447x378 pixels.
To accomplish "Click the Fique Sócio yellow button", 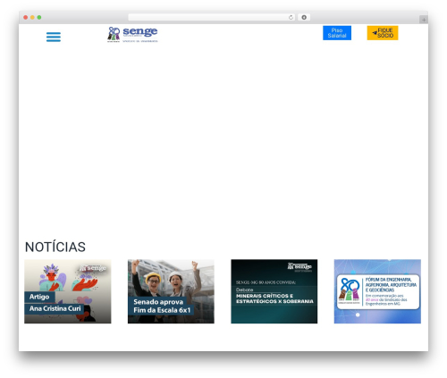I will coord(383,33).
